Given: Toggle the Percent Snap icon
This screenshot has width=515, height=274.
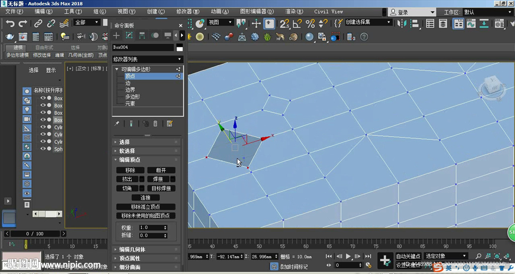Looking at the screenshot, I should coord(310,23).
